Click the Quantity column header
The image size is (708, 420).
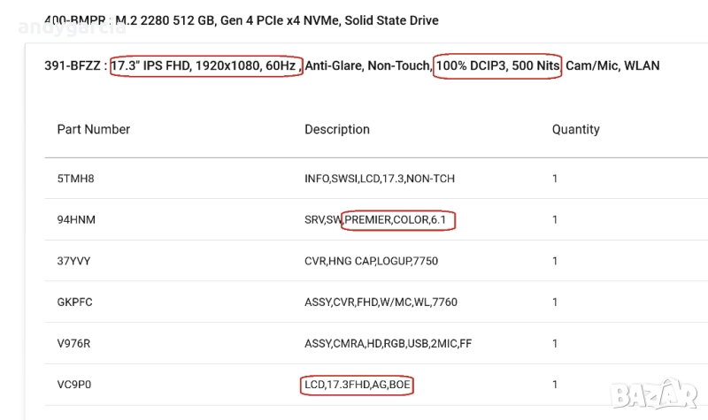[x=575, y=129]
